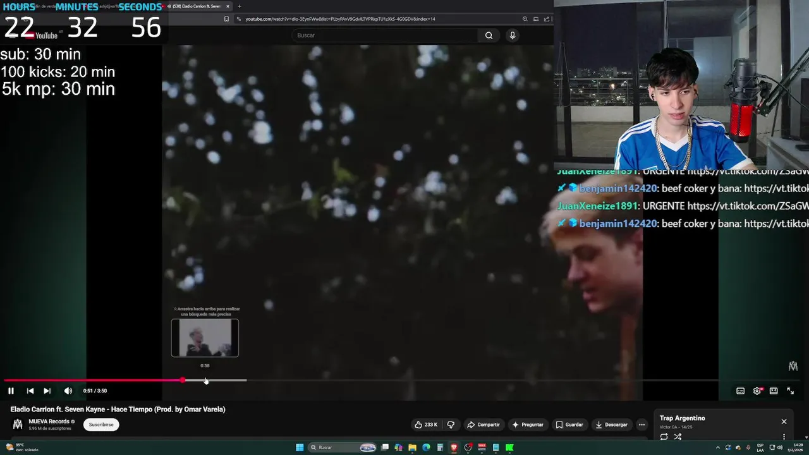
Task: Open File Explorer from taskbar
Action: click(412, 447)
